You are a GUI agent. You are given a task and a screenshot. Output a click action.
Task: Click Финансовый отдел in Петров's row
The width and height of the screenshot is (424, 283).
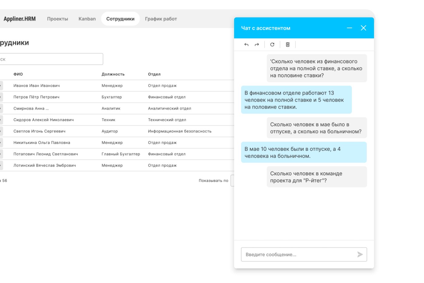[x=167, y=97]
